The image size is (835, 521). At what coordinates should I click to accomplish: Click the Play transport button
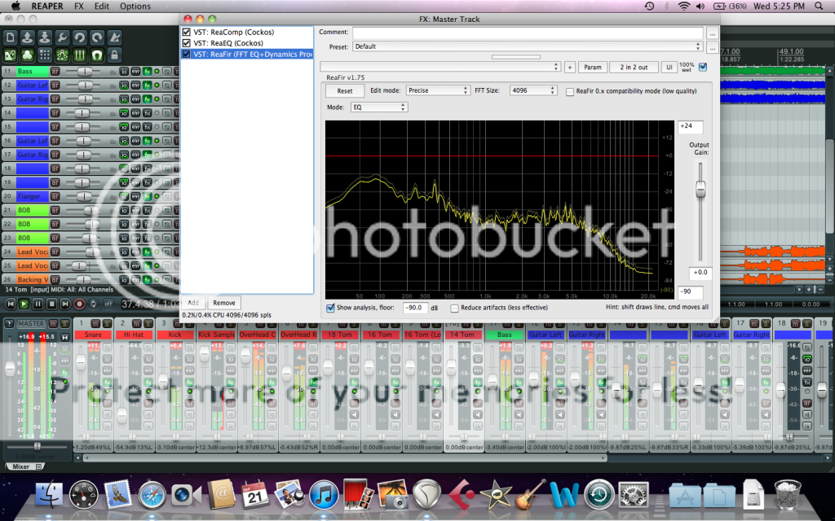tap(24, 304)
